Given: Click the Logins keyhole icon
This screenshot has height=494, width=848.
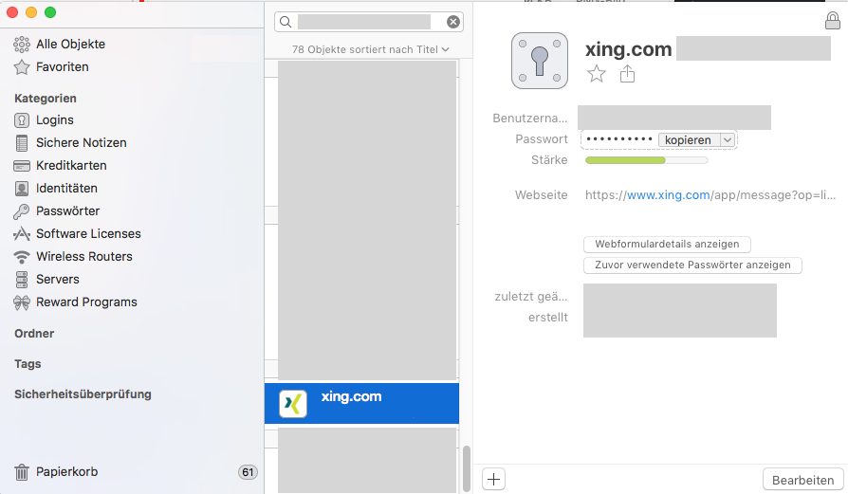Looking at the screenshot, I should (x=22, y=120).
